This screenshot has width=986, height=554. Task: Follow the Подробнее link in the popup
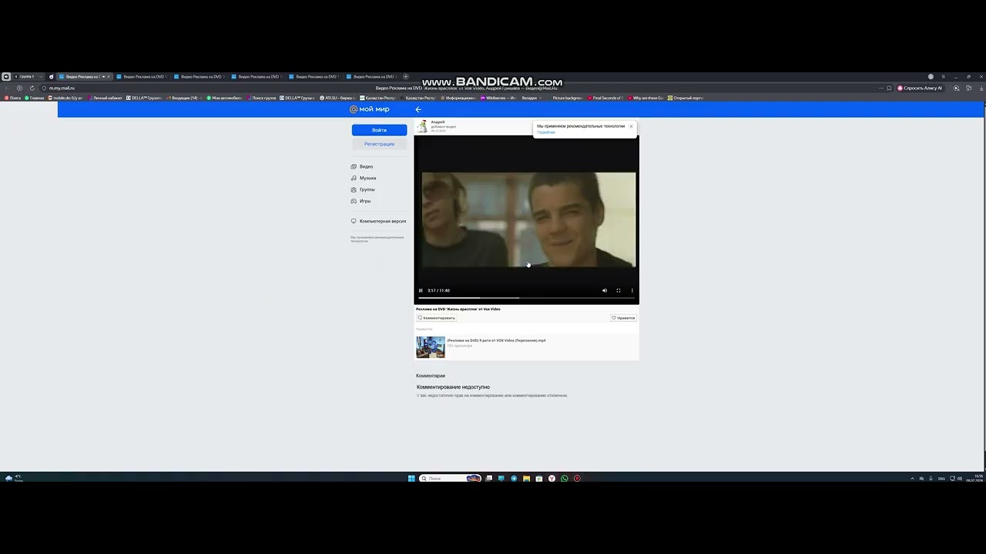tap(545, 132)
